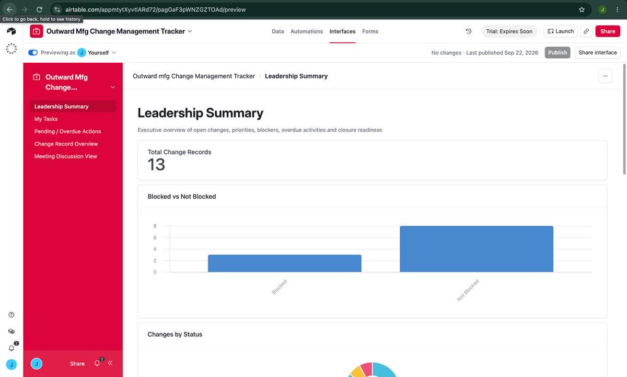Go to Airtable home via logo

coord(11,31)
